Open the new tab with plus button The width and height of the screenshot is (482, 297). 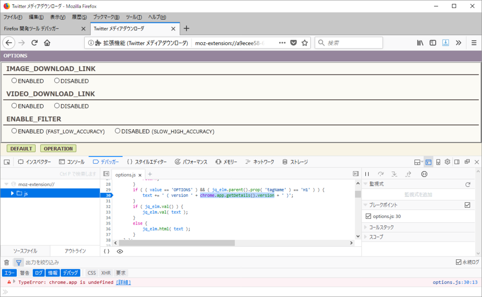coord(186,29)
